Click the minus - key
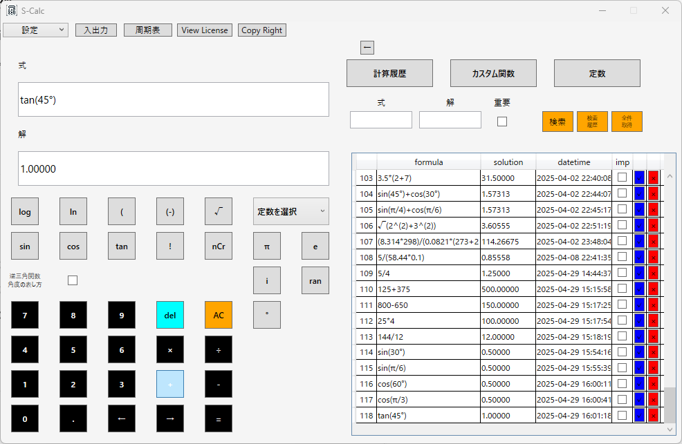 219,384
